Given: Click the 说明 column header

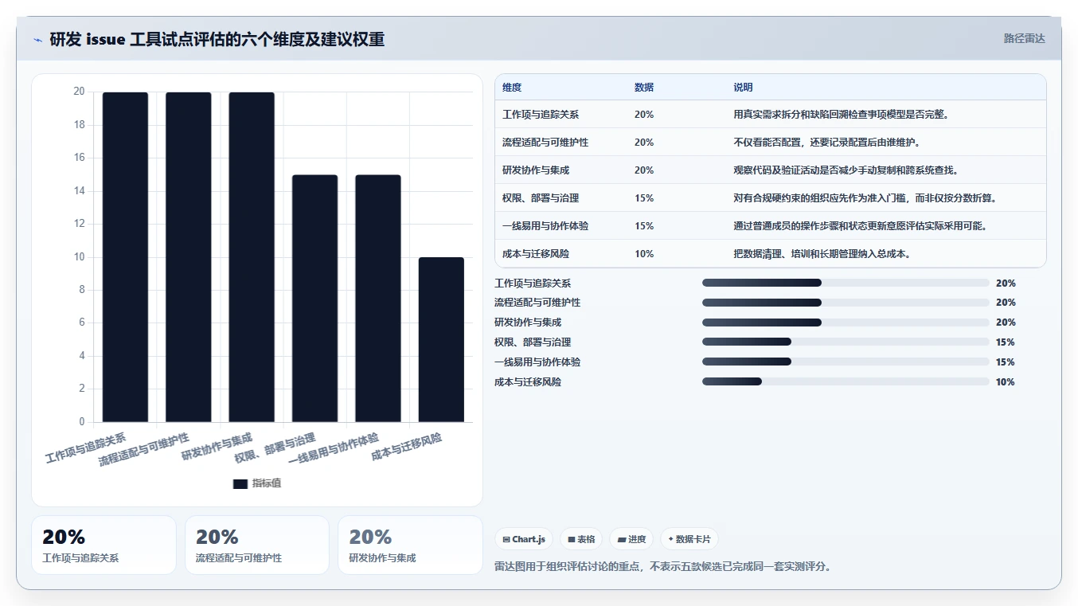Looking at the screenshot, I should tap(743, 88).
